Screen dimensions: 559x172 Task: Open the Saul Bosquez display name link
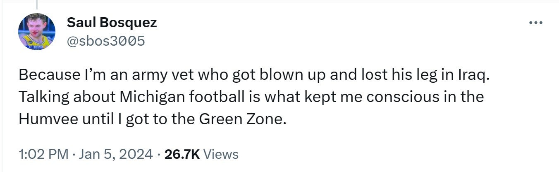pos(112,23)
